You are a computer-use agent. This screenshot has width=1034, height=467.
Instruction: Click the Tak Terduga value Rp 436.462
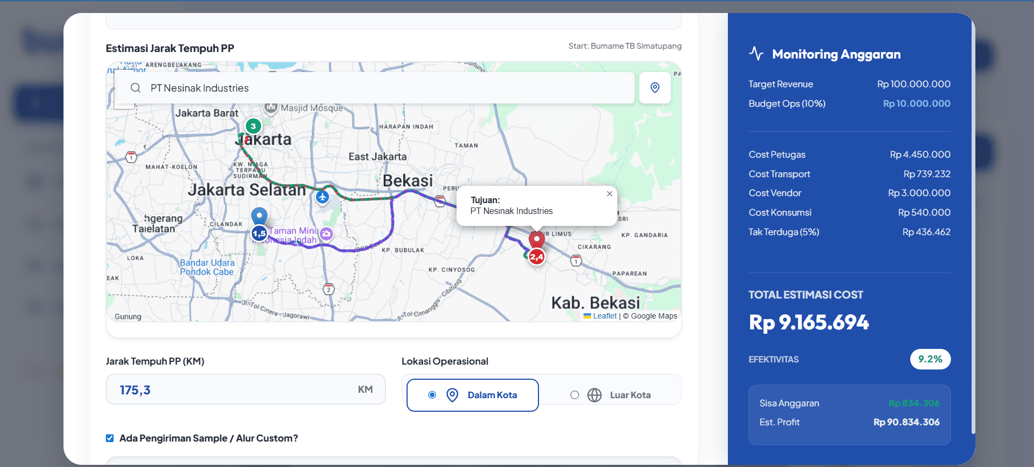tap(927, 232)
